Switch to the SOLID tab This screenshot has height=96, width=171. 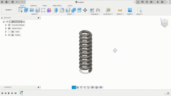coord(22,6)
